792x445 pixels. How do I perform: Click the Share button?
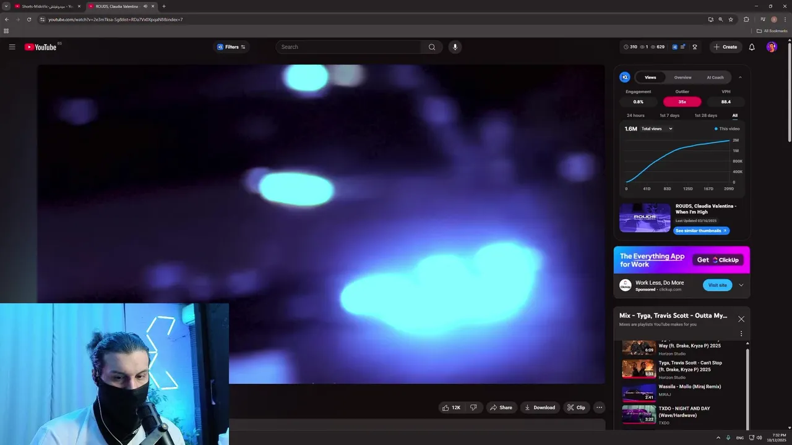point(501,407)
